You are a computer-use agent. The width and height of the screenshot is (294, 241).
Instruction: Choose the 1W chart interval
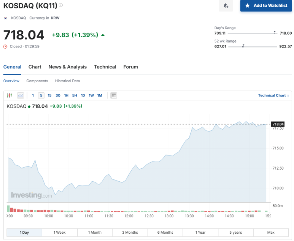(91, 95)
